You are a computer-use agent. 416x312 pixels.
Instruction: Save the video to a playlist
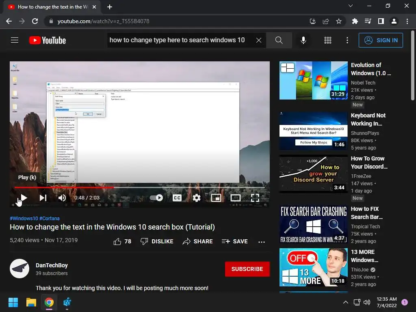click(234, 241)
